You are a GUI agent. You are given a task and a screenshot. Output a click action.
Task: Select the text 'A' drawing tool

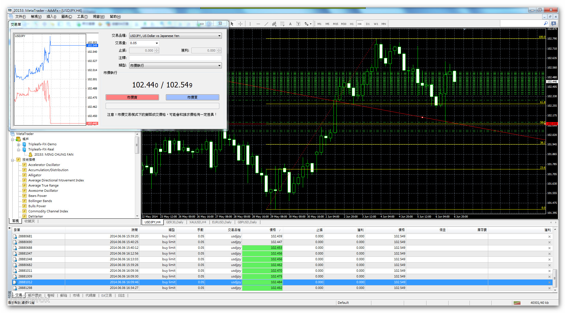[290, 24]
